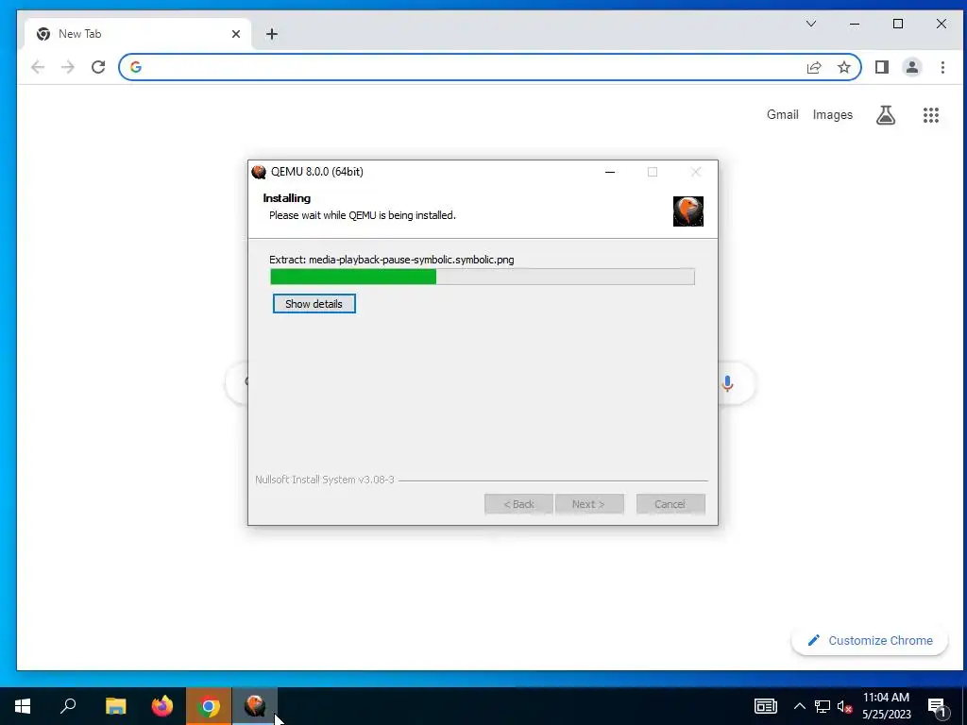Click the disabled Next button in installer
The height and width of the screenshot is (725, 967).
pos(589,504)
